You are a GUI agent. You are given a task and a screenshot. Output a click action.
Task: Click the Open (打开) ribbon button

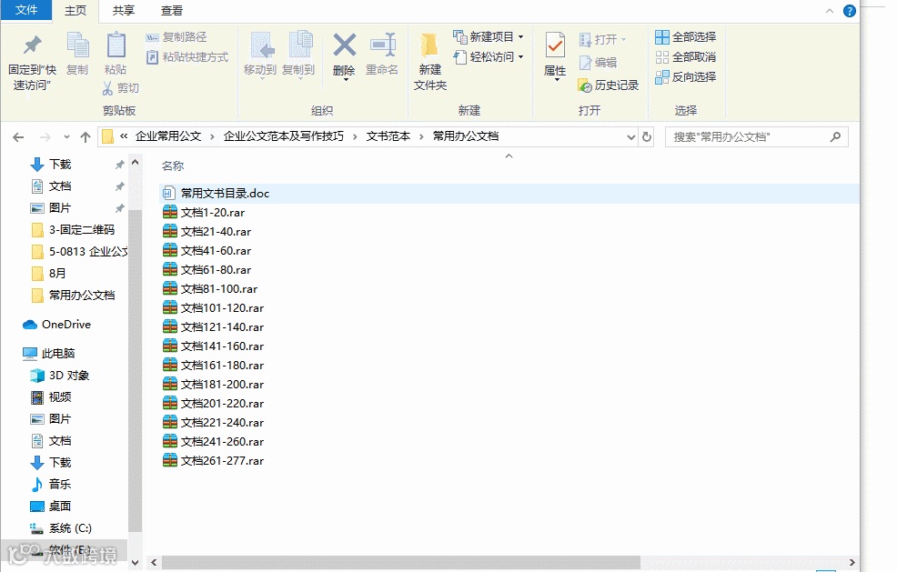point(603,39)
